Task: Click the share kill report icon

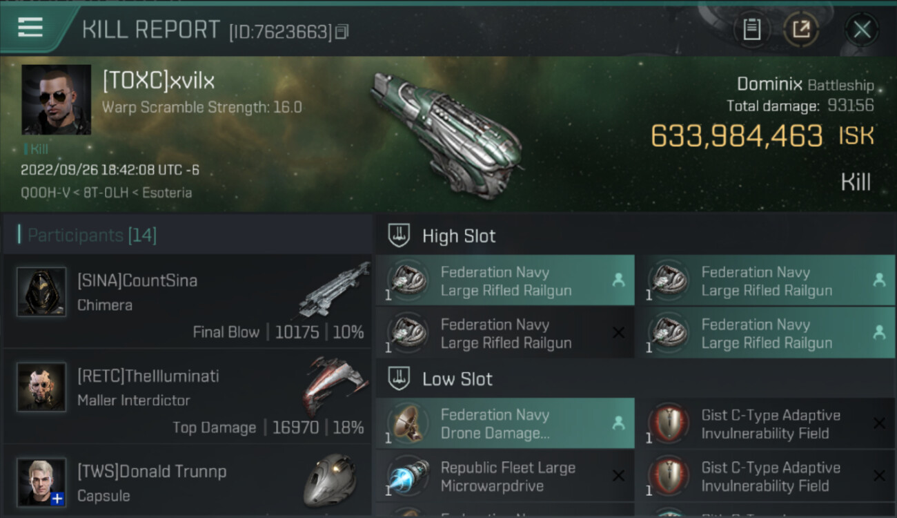Action: click(x=800, y=30)
